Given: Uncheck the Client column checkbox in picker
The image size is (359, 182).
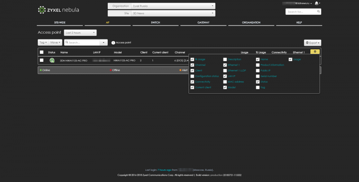Looking at the screenshot, I should point(193,71).
